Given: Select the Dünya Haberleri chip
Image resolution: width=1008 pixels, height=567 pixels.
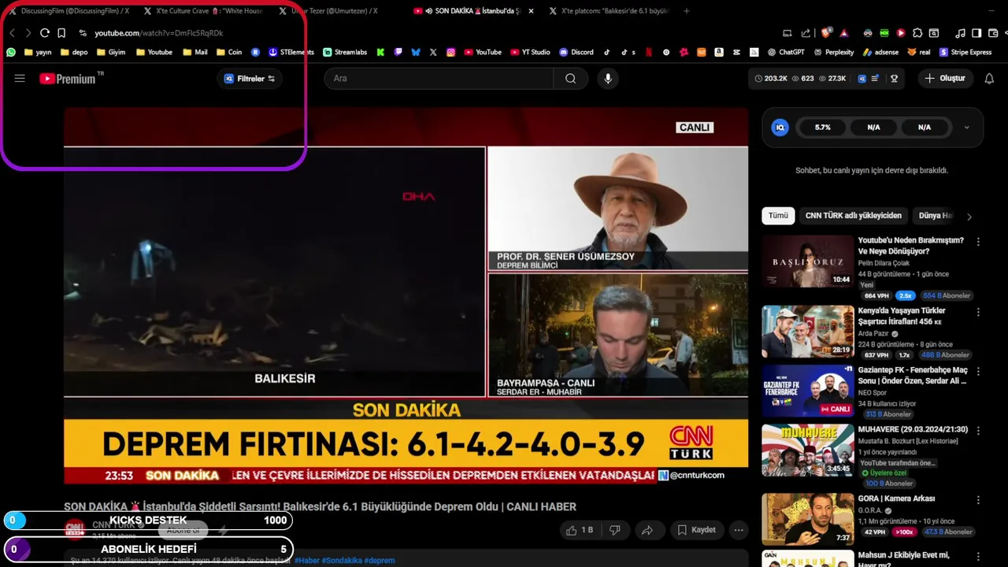Looking at the screenshot, I should click(936, 216).
